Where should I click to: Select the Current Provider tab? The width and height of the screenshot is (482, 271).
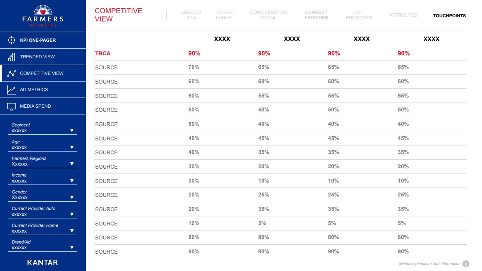click(316, 15)
